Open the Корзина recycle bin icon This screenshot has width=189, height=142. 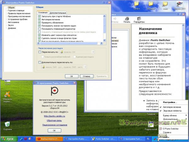[8, 126]
